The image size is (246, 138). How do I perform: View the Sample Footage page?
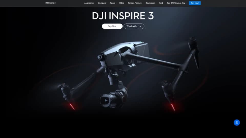[135, 3]
